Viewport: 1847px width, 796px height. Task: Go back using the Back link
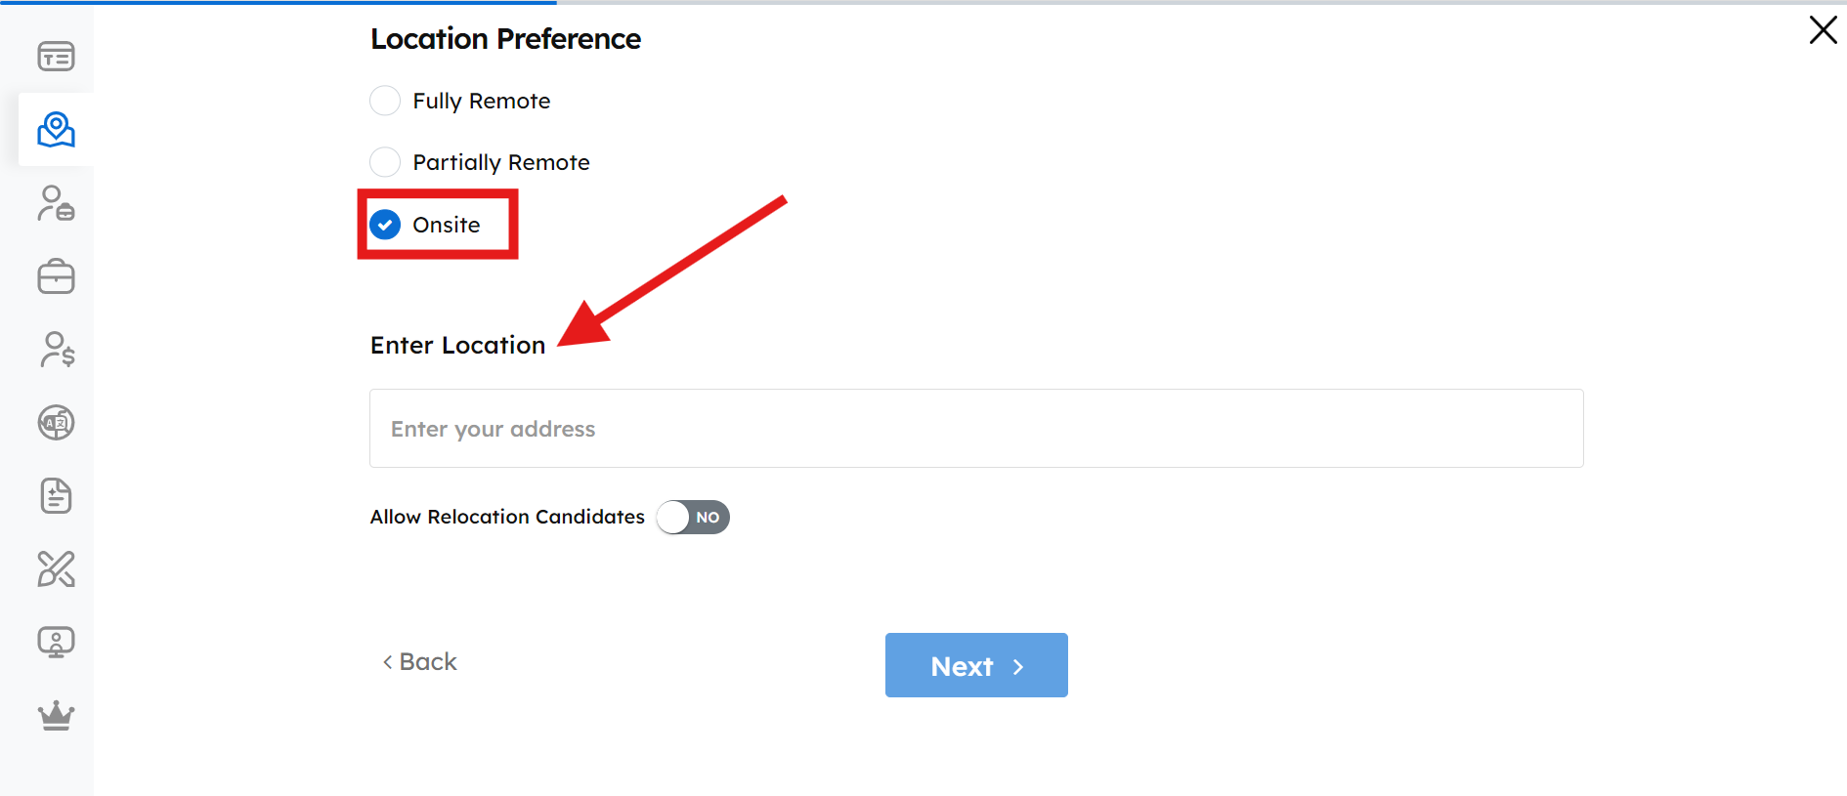coord(420,662)
